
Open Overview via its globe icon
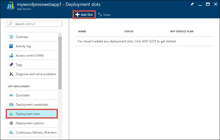[x=11, y=37]
